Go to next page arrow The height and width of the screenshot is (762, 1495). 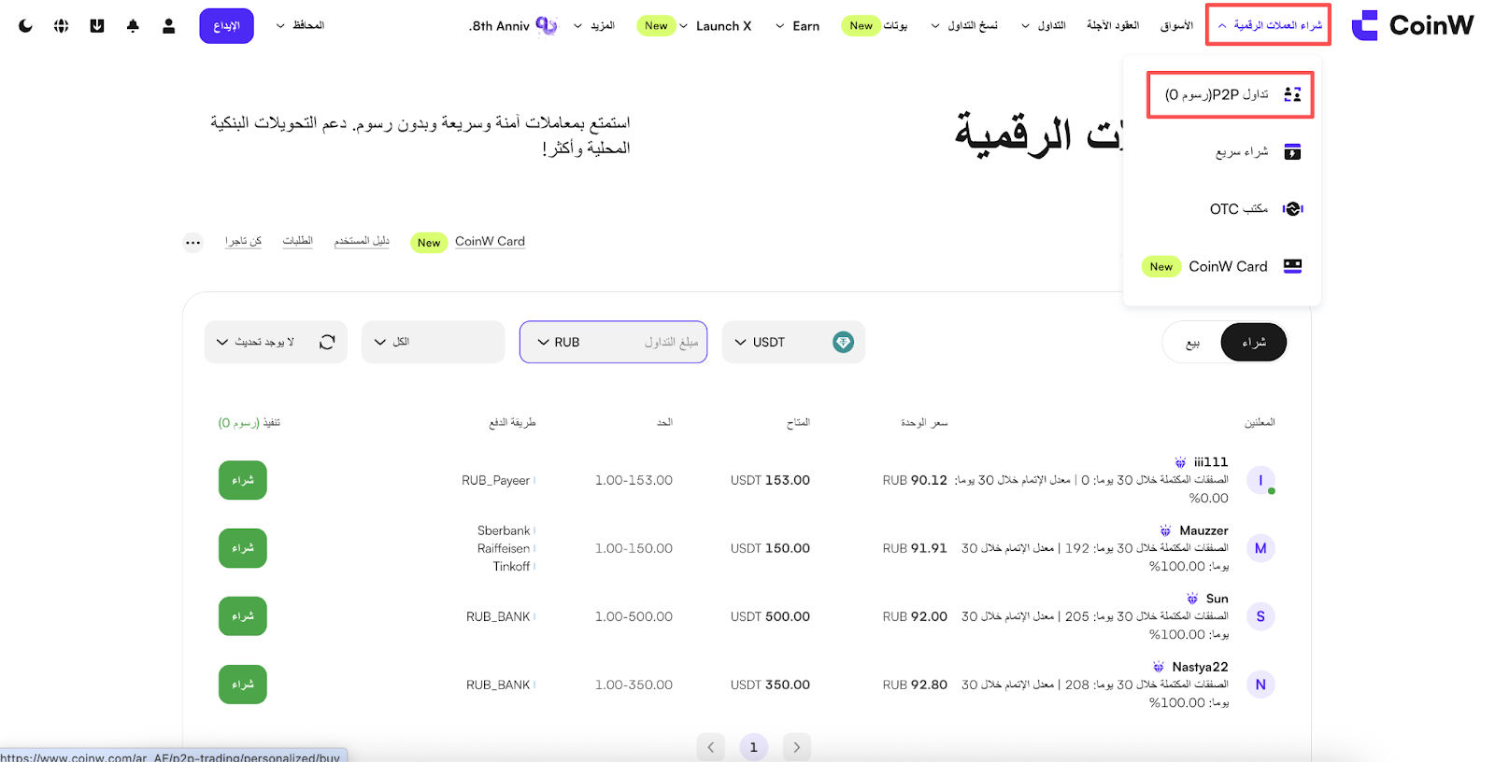[x=797, y=747]
